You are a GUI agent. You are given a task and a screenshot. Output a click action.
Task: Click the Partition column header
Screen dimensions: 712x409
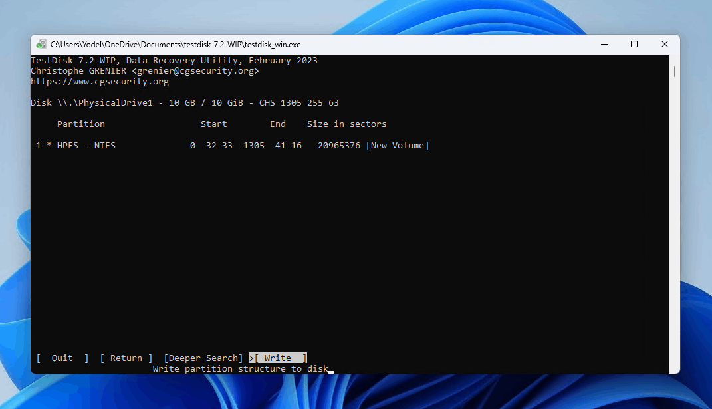point(81,124)
